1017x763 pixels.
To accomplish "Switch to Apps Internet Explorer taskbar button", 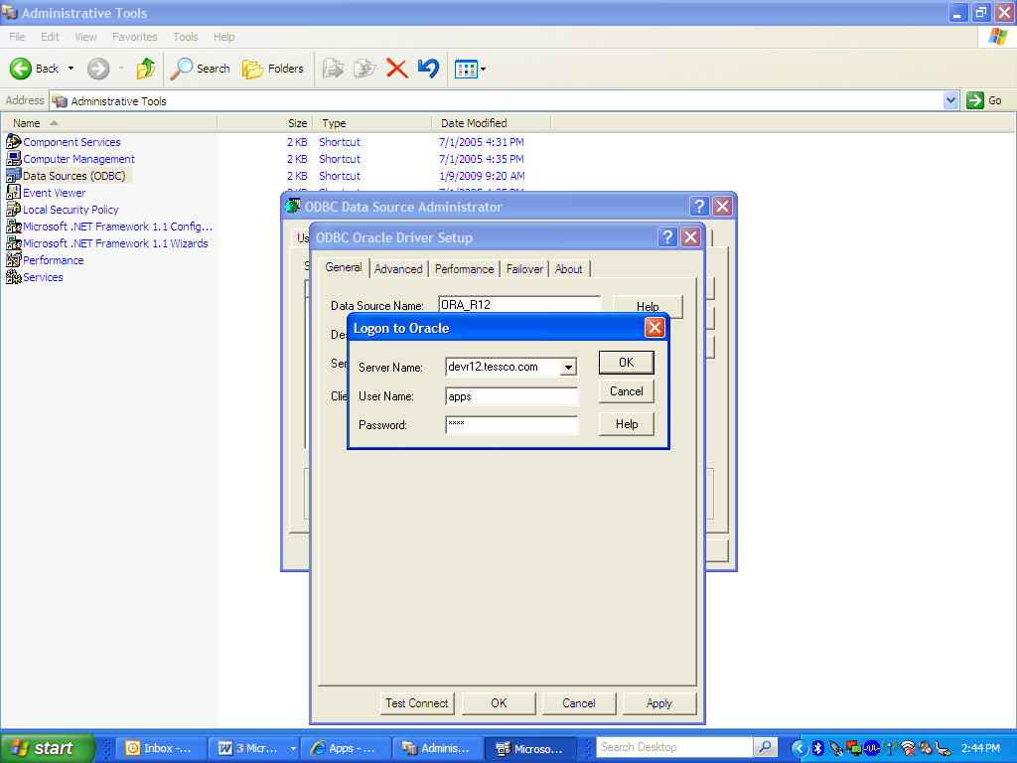I will [x=347, y=749].
